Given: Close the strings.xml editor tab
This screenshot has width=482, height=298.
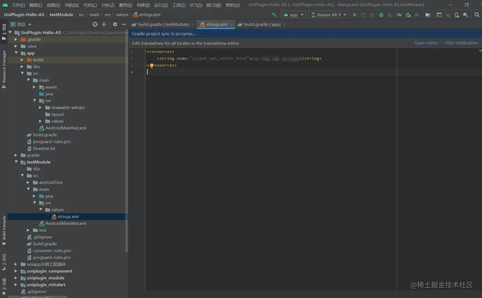Looking at the screenshot, I should (231, 25).
